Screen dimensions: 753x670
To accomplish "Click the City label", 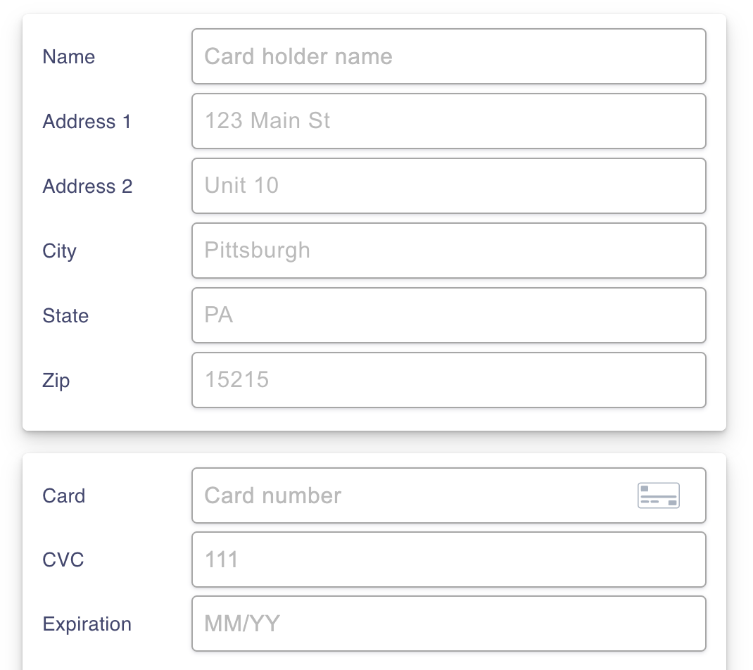I will (x=59, y=251).
